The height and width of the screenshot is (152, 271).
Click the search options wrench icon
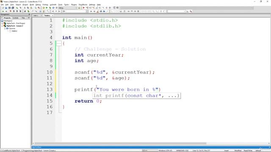191,11
